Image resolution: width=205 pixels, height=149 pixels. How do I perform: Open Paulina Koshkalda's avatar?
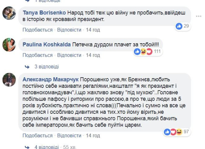(9, 45)
